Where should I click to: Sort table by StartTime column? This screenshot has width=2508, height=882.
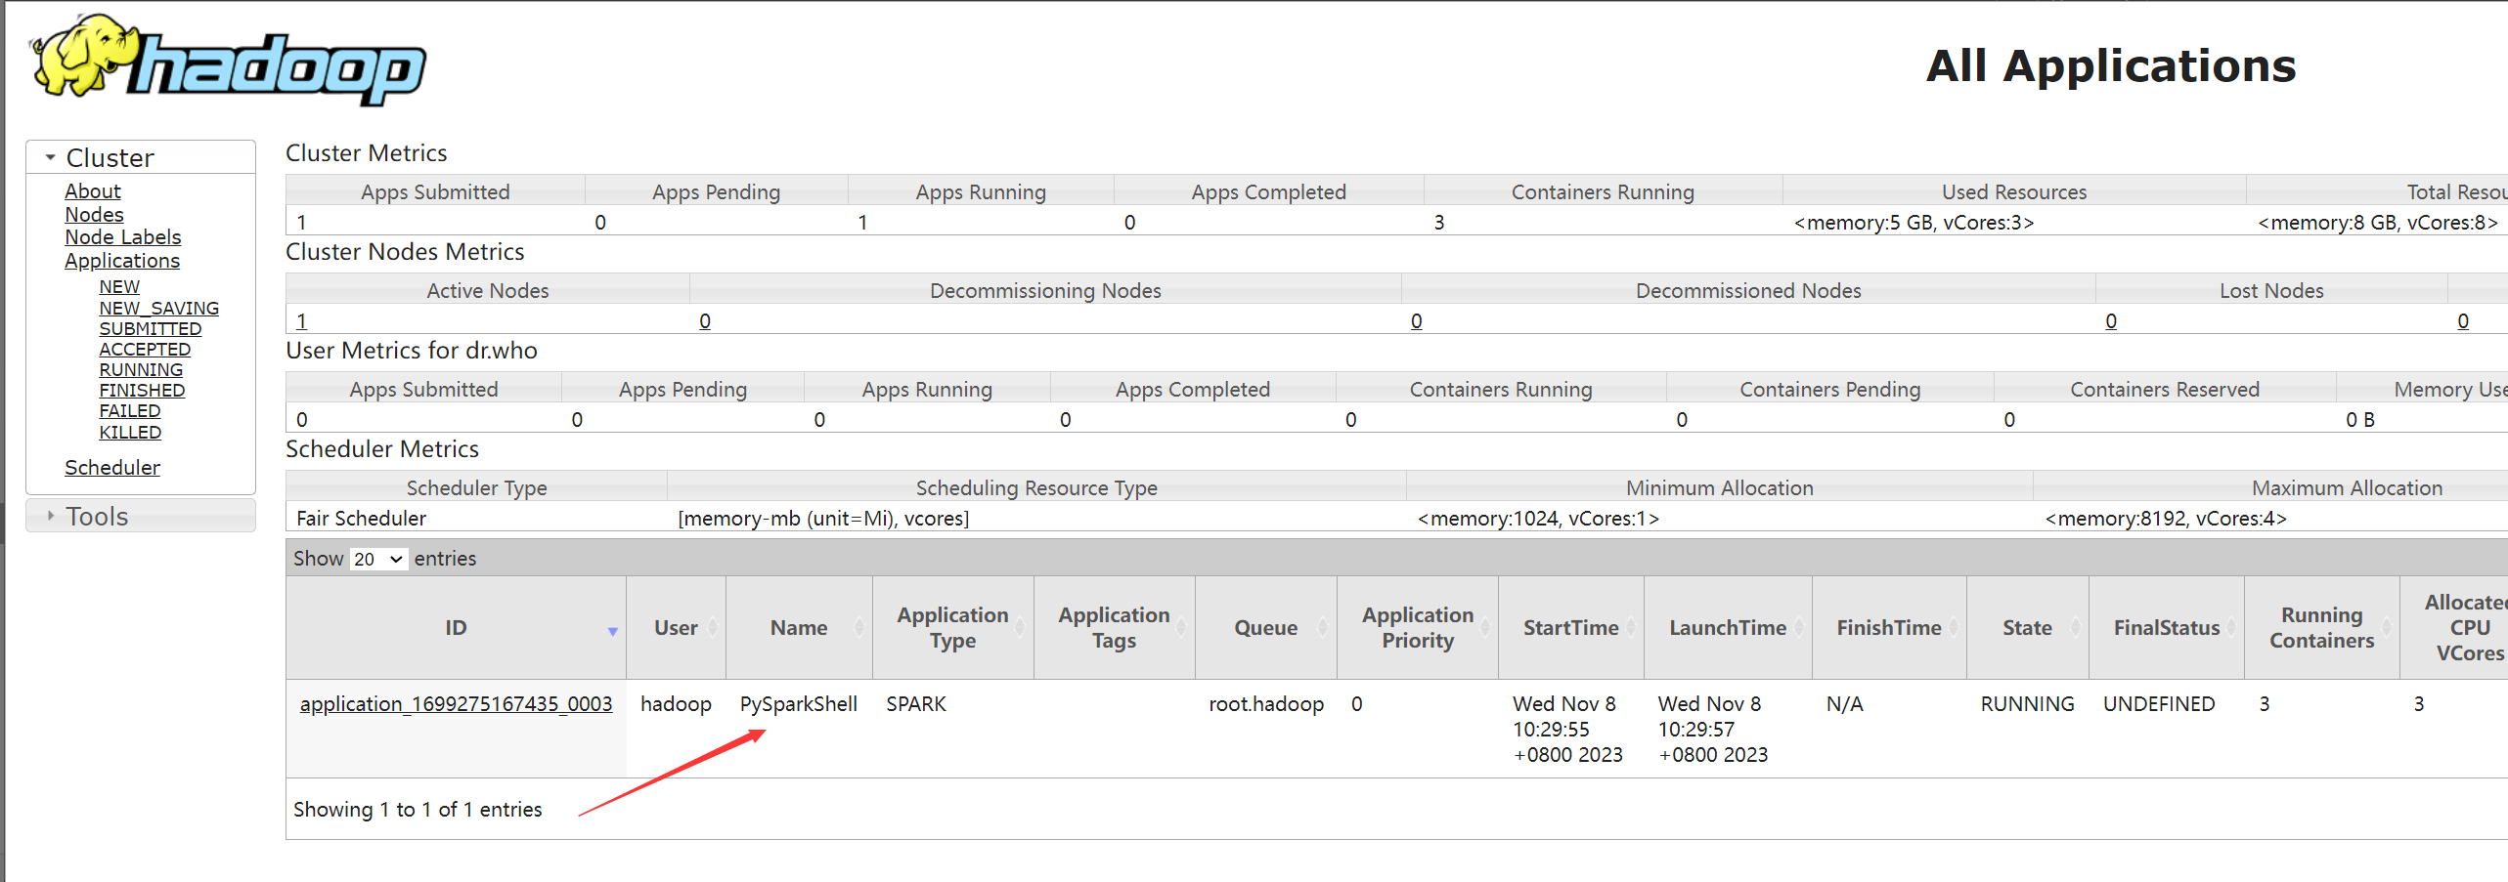click(x=1570, y=628)
